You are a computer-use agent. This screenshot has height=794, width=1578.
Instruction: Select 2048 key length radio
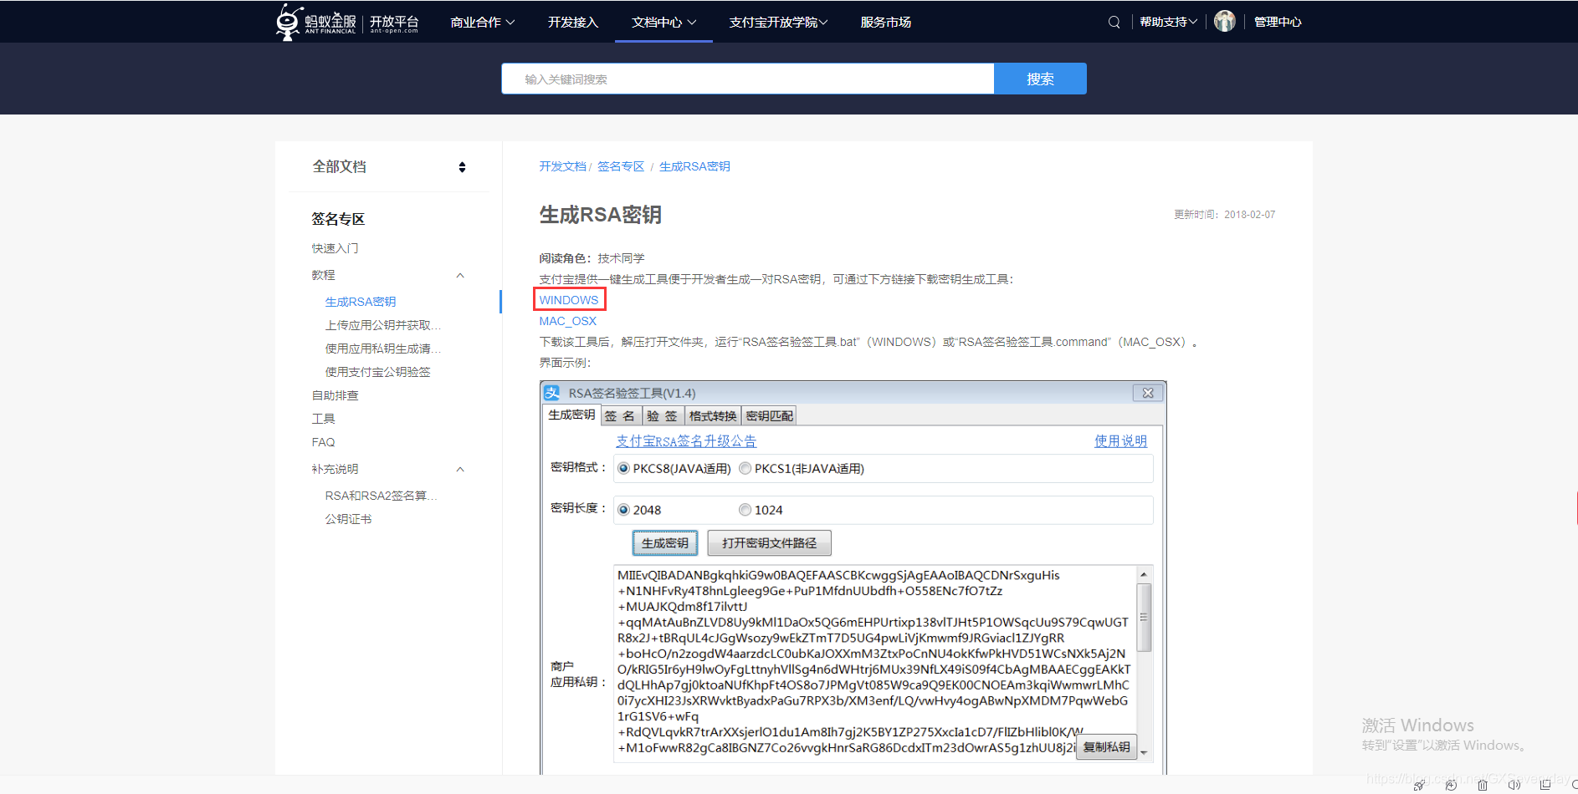tap(623, 510)
